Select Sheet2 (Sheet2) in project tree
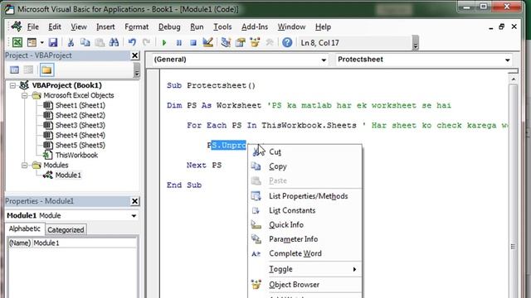This screenshot has width=531, height=298. pyautogui.click(x=80, y=115)
